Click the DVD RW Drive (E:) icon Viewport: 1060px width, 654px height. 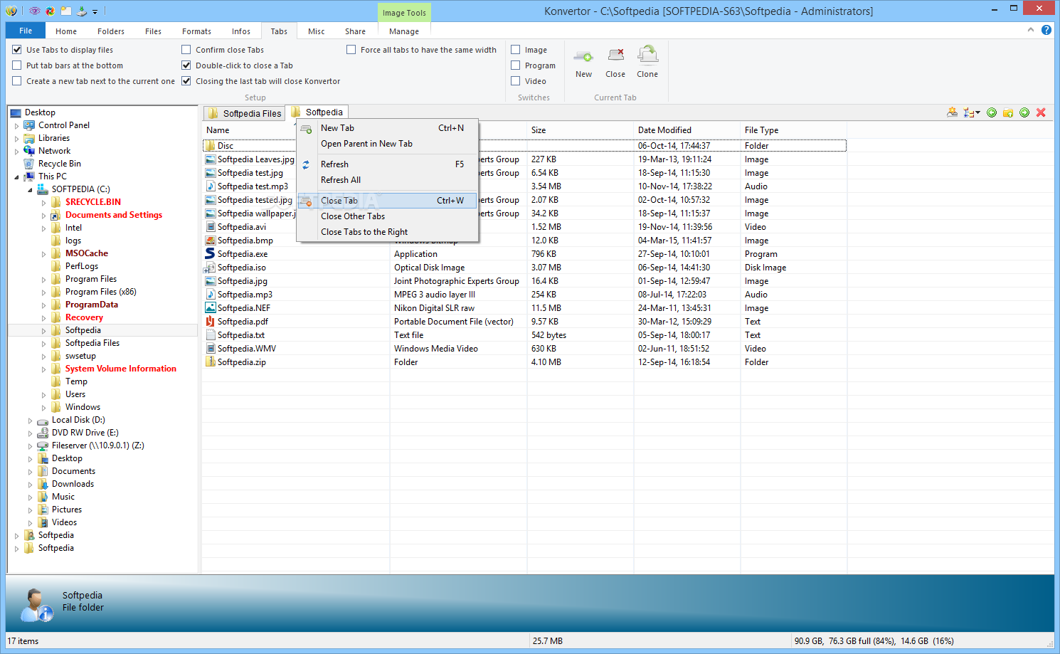coord(43,433)
